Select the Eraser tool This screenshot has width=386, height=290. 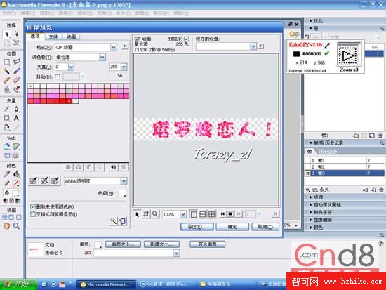tap(16, 80)
